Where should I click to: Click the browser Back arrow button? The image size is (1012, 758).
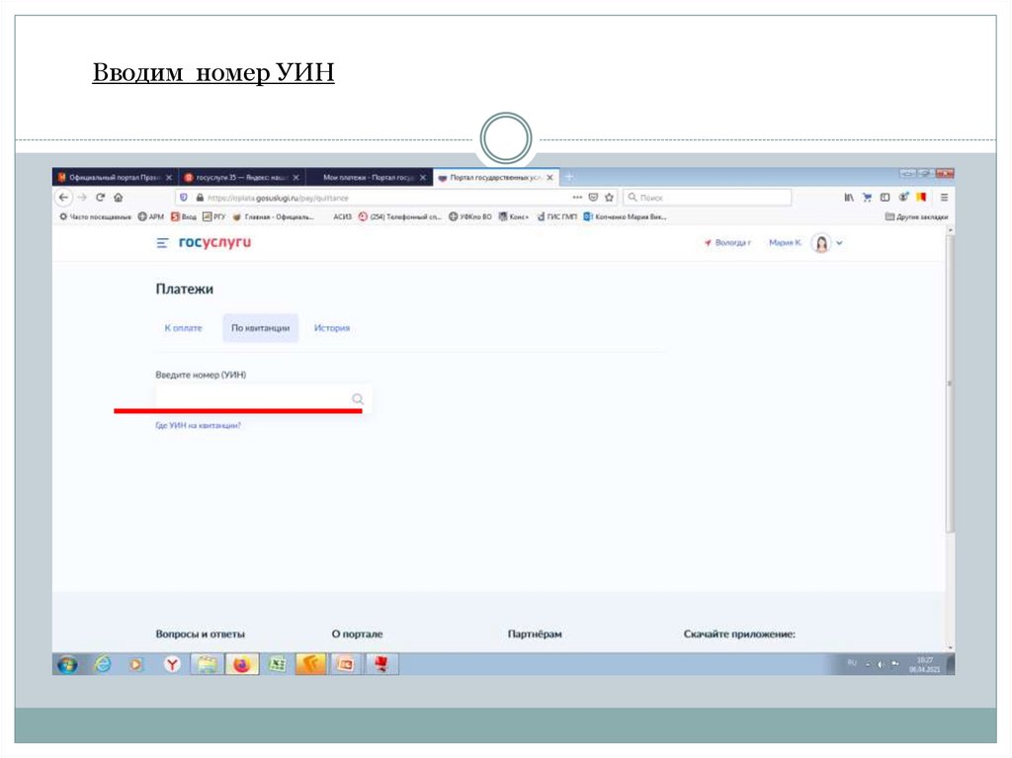coord(63,198)
